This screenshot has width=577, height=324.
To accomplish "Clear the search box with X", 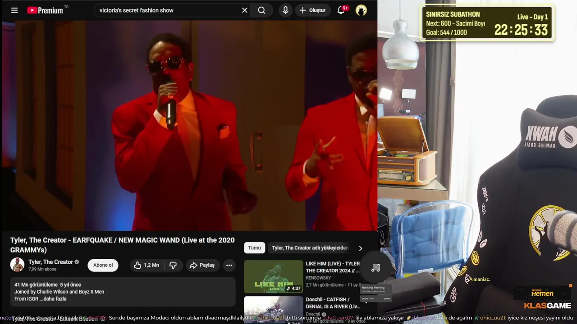I will 245,10.
